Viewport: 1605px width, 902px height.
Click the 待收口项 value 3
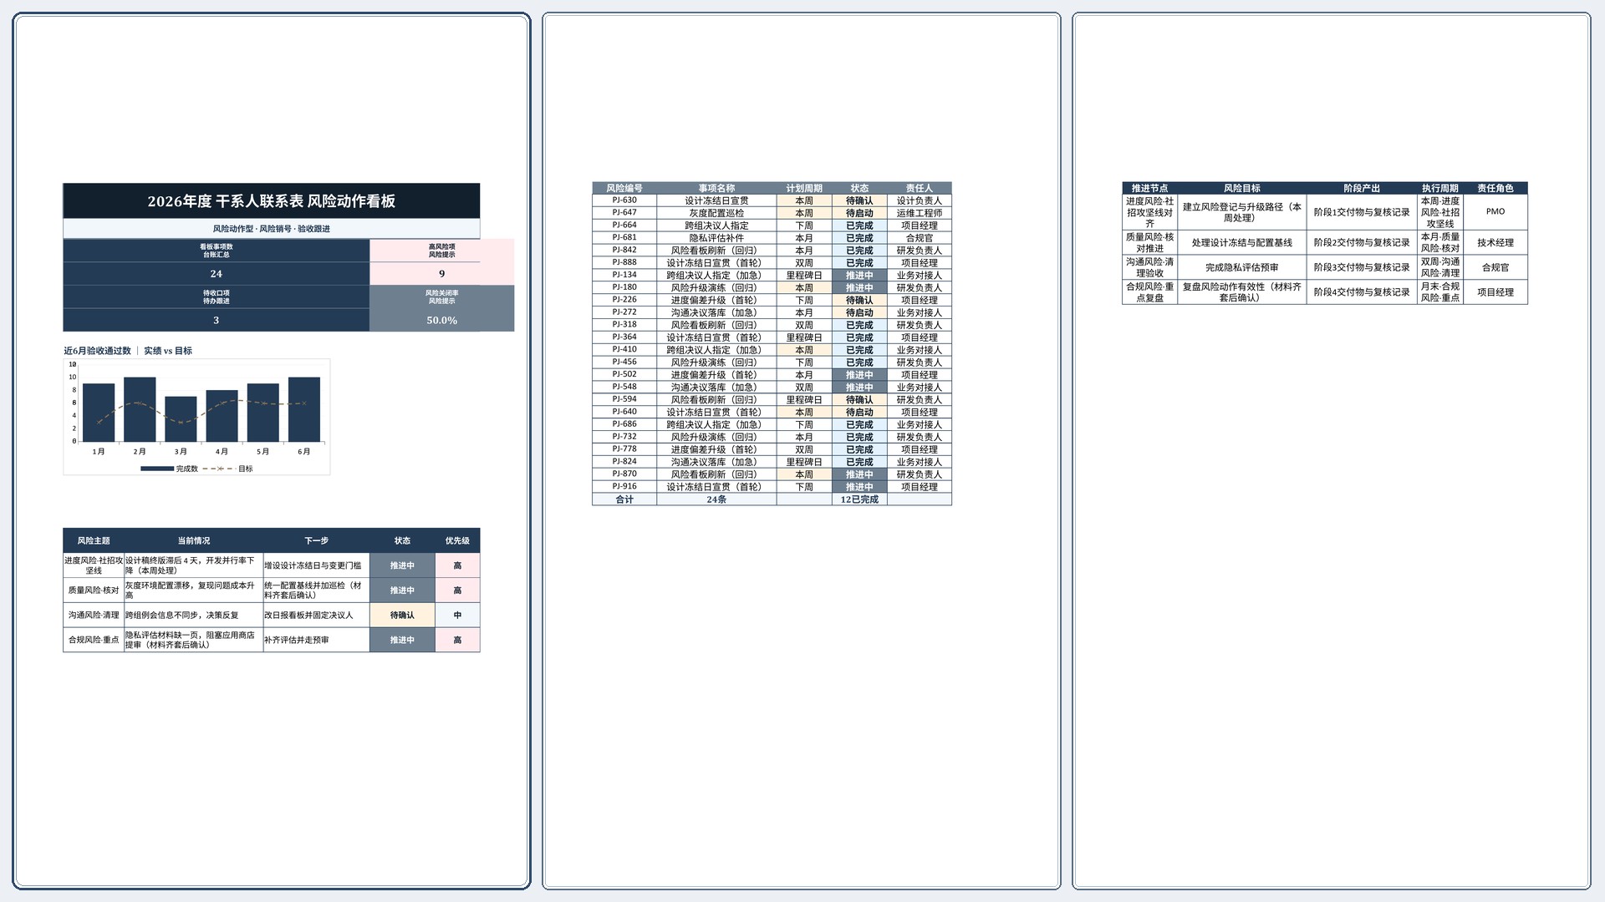217,321
